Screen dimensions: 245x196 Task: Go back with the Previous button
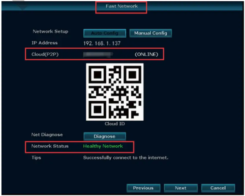click(x=143, y=188)
